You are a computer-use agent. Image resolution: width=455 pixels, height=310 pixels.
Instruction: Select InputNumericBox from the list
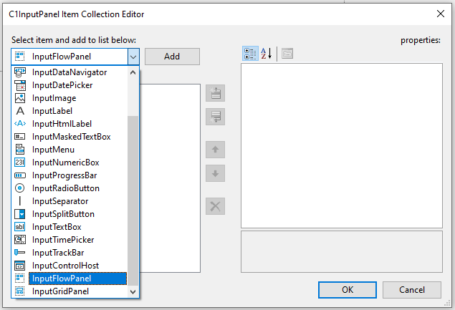(x=65, y=163)
